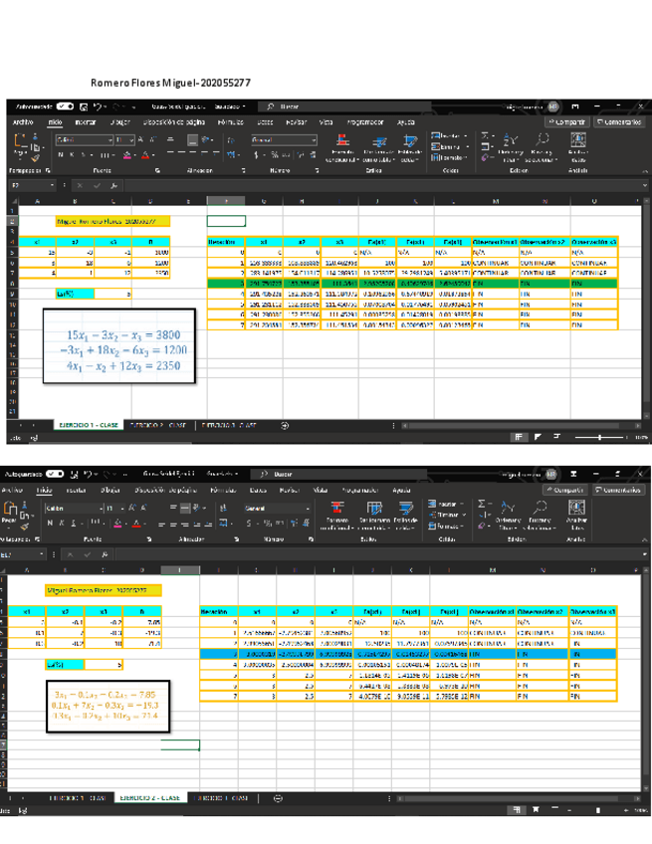Open Fórmulas ribbon tab in top Excel window
This screenshot has height=844, width=652.
coord(231,122)
